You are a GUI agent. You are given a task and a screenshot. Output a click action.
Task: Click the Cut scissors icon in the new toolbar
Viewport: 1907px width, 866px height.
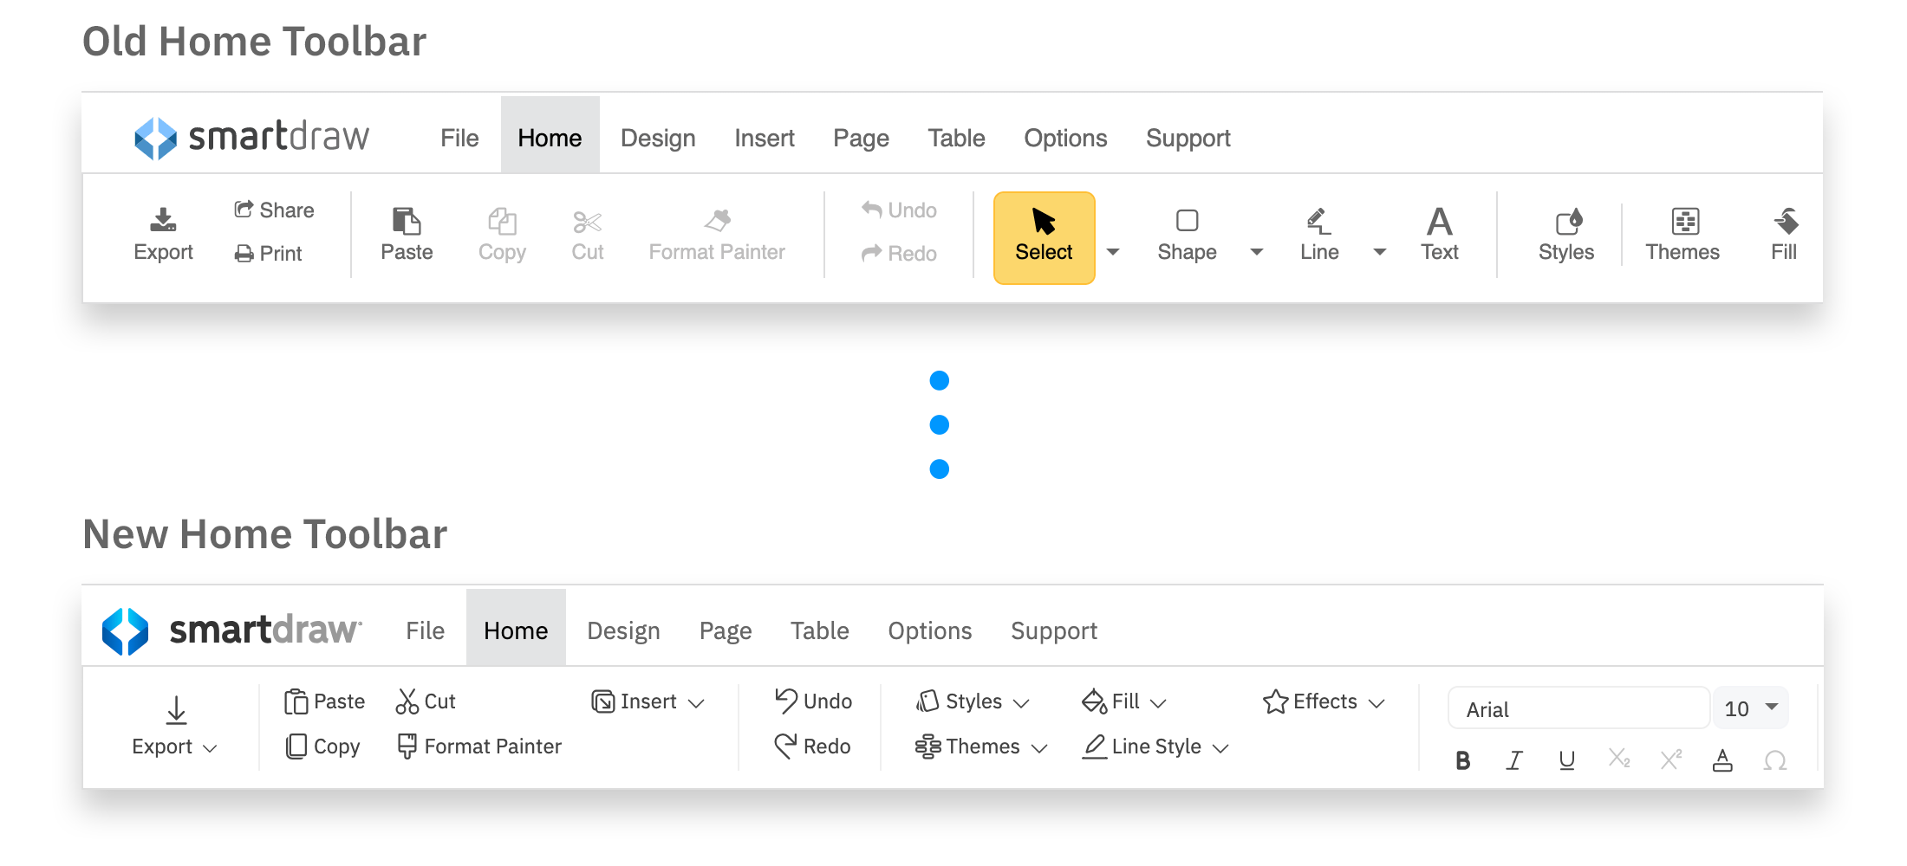point(406,701)
